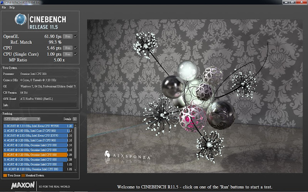The height and width of the screenshot is (192, 308).
Task: Click the CB Version field value
Action: (x=48, y=93)
